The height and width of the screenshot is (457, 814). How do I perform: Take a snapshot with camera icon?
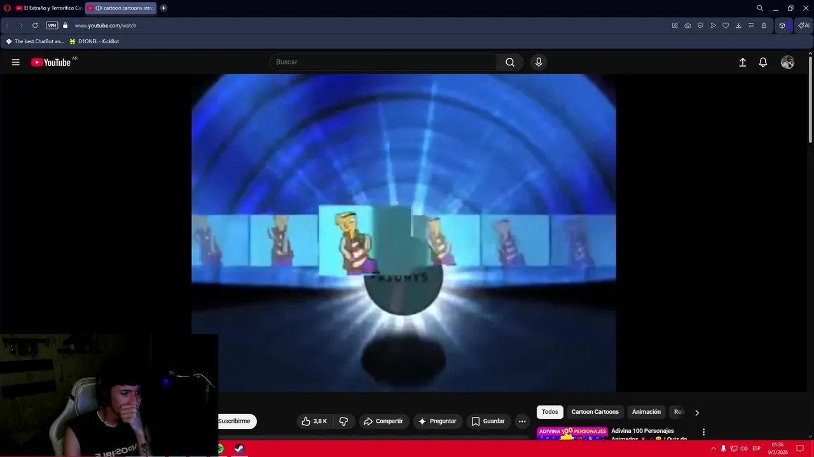[x=687, y=25]
